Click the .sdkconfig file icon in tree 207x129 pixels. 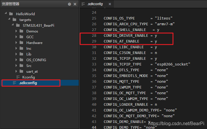point(14,83)
